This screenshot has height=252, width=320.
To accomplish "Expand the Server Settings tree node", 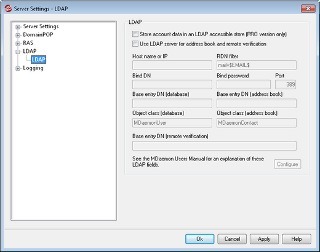I will coord(18,27).
